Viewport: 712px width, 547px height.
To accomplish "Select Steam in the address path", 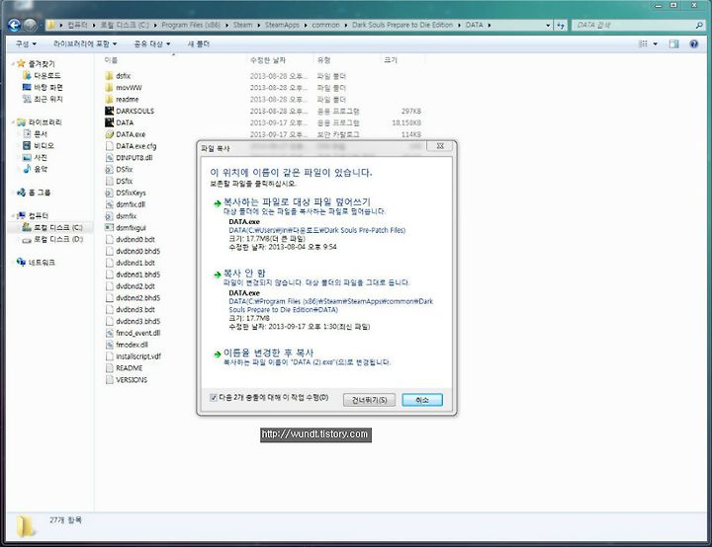I will coord(242,25).
